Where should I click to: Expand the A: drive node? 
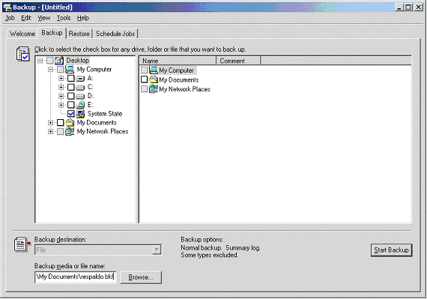(x=61, y=79)
